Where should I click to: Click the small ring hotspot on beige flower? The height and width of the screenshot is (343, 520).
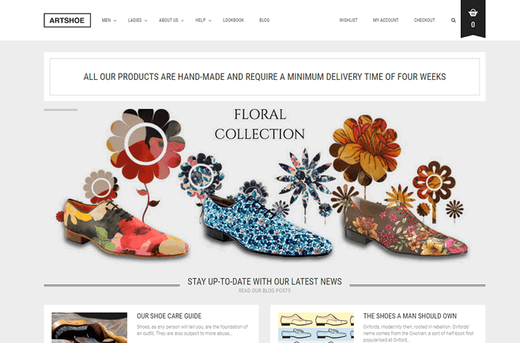pyautogui.click(x=101, y=188)
